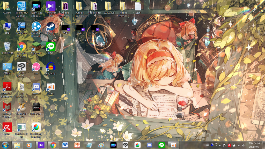This screenshot has height=149, width=265.
Task: Open battery power tray icon
Action: [x=234, y=145]
